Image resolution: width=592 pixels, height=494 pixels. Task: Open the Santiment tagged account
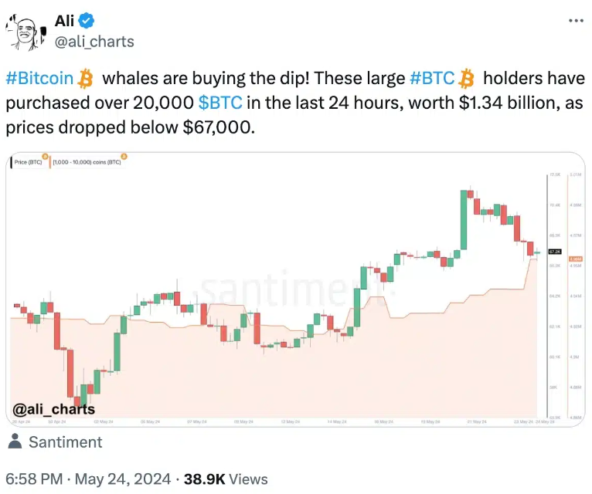coord(66,442)
